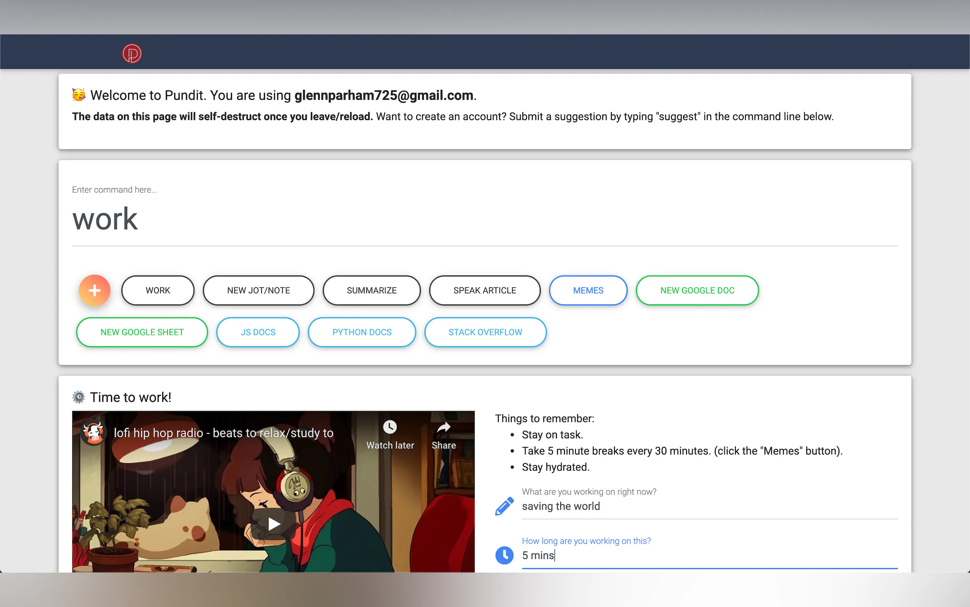This screenshot has height=607, width=970.
Task: Click the orange plus add button
Action: [95, 290]
